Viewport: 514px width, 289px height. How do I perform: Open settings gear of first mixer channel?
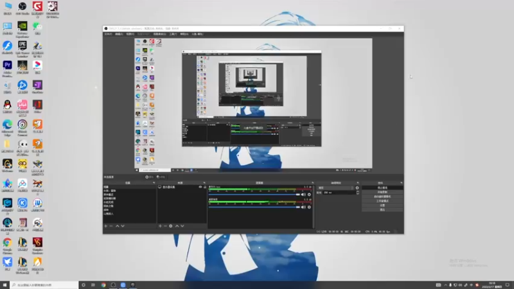309,195
